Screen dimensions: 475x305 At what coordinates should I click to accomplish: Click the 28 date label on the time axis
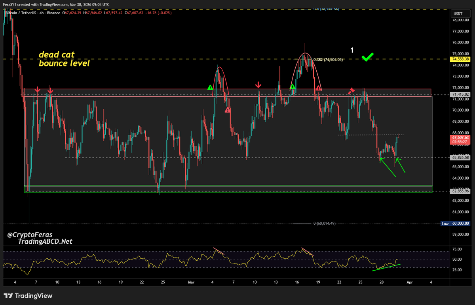click(x=381, y=282)
